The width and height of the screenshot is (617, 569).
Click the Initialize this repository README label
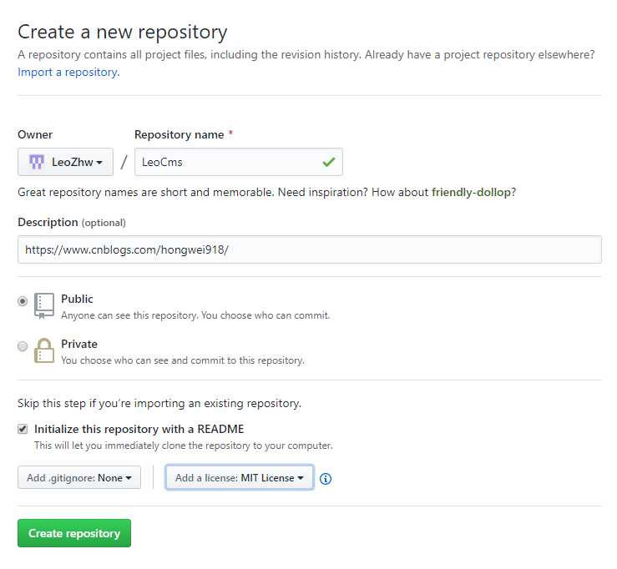(139, 429)
